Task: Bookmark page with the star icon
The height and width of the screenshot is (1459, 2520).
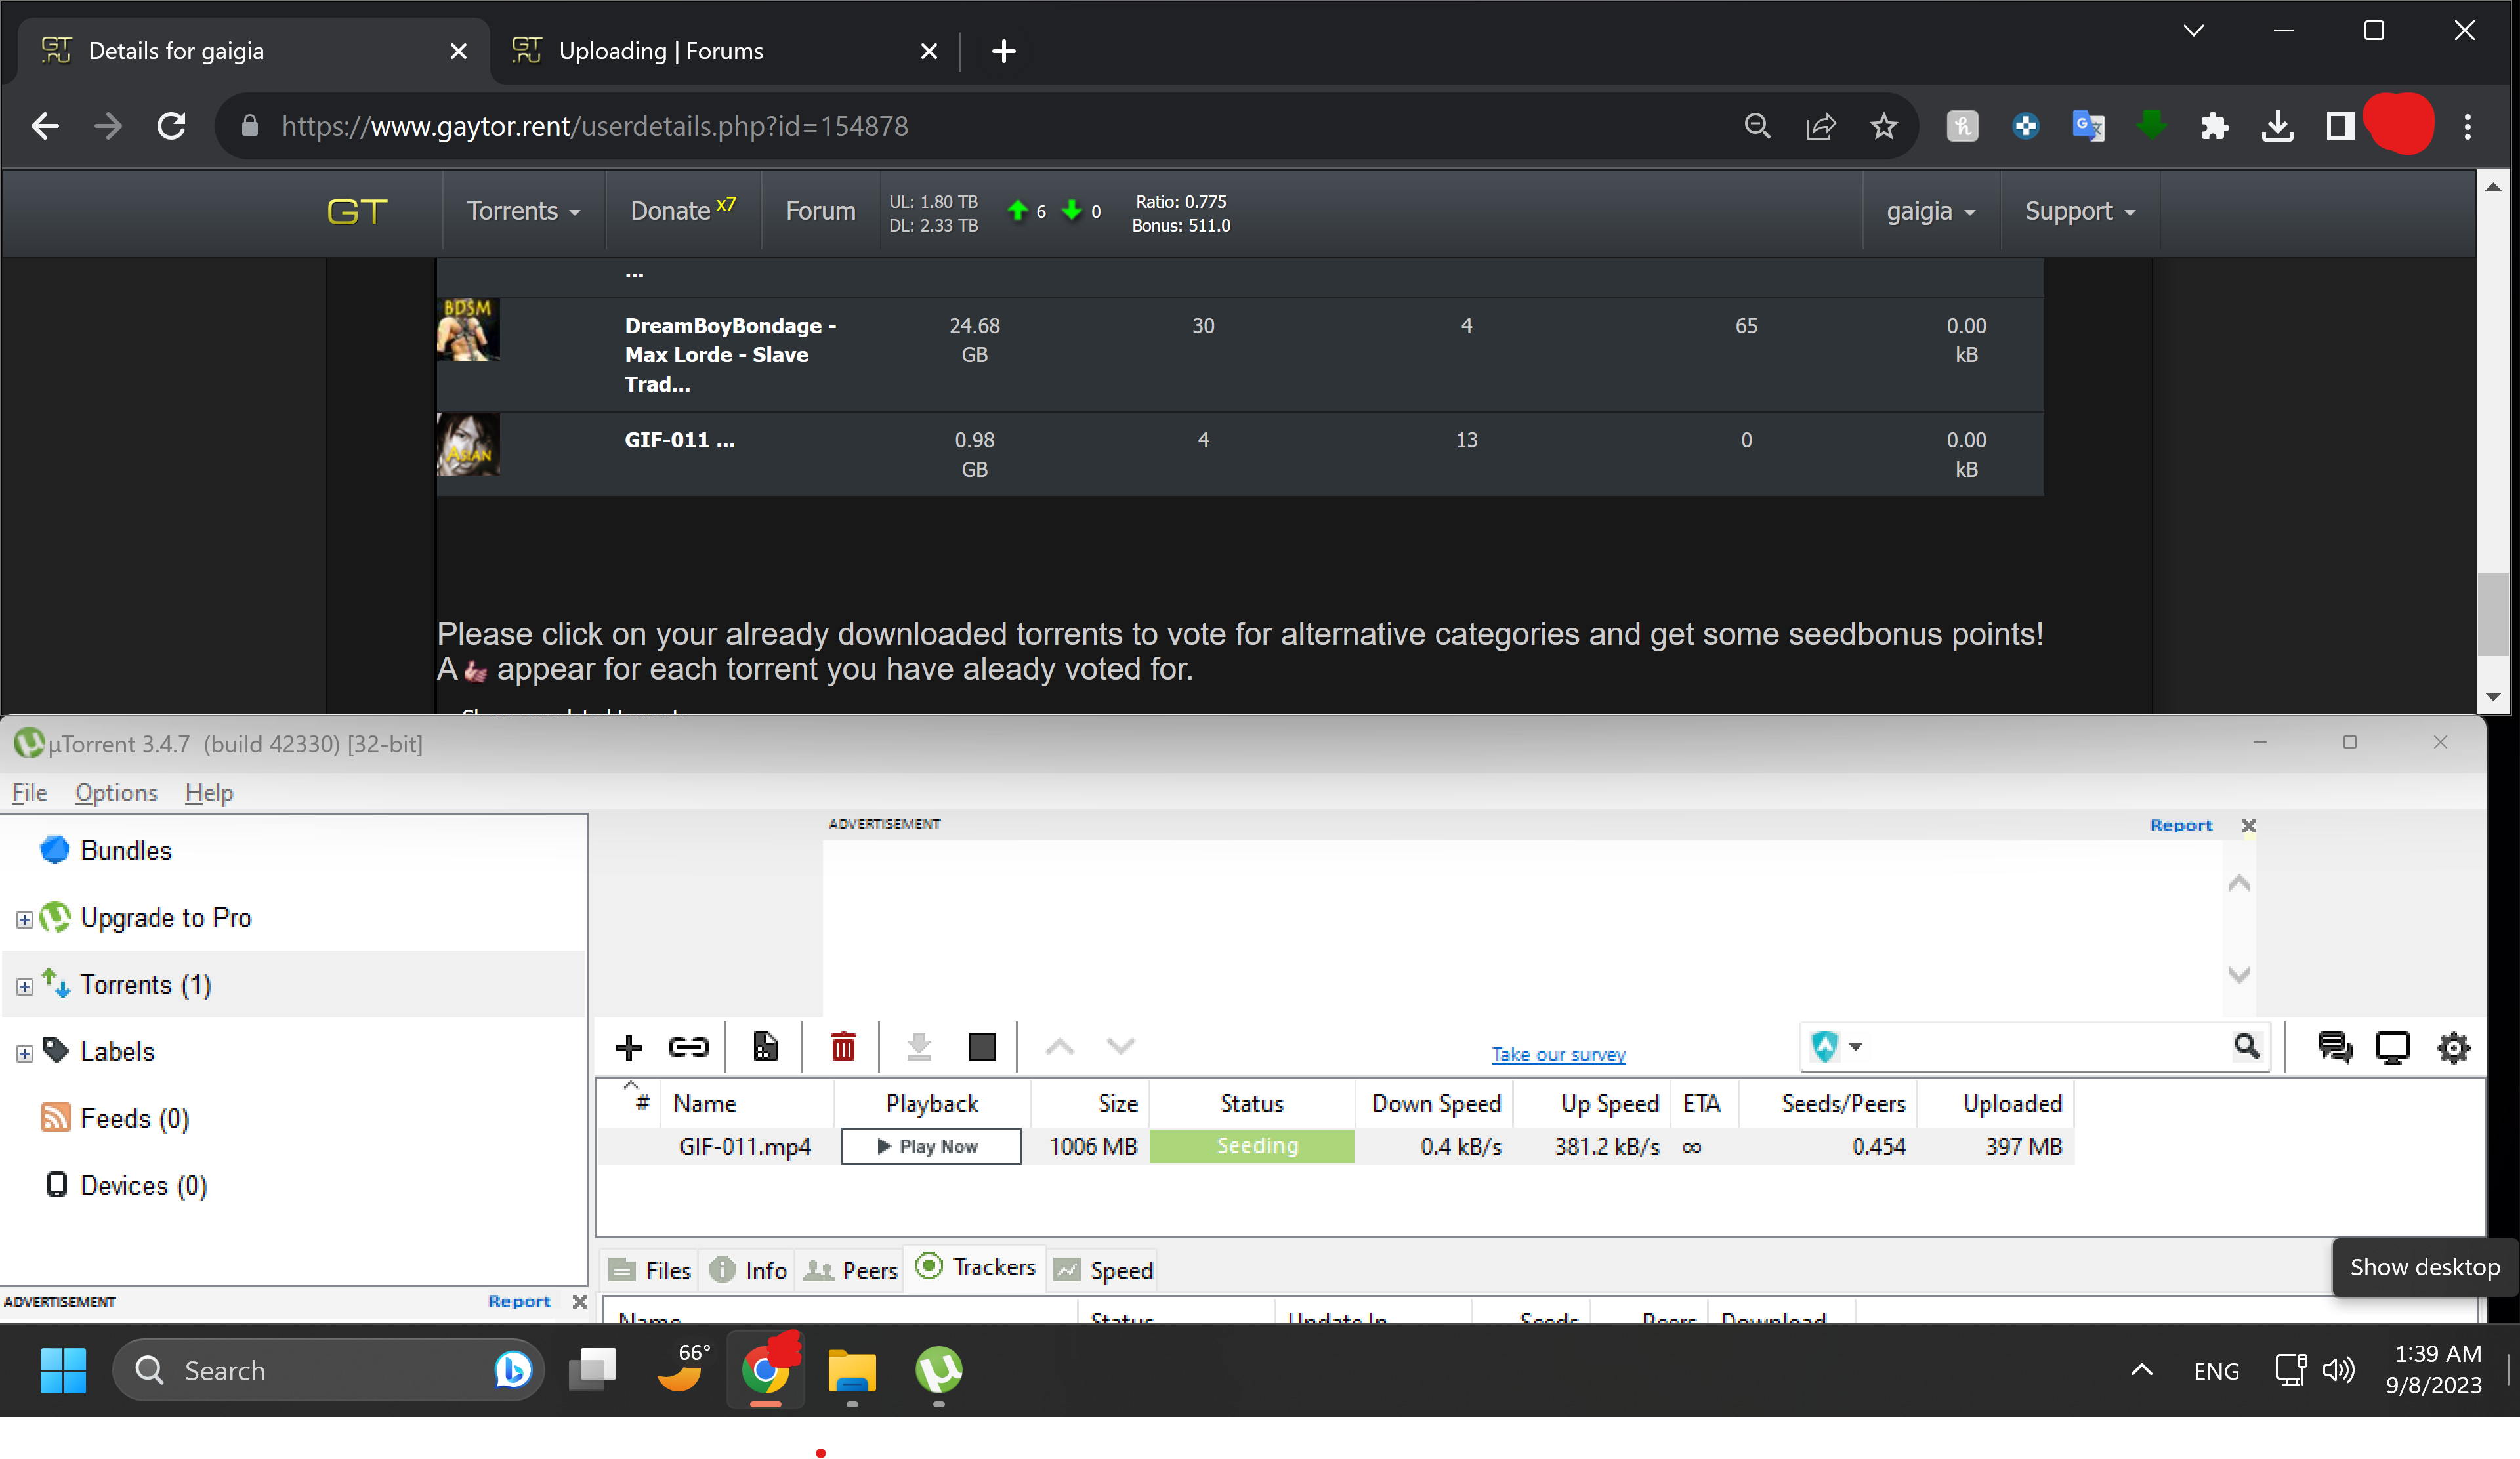Action: 1883,126
